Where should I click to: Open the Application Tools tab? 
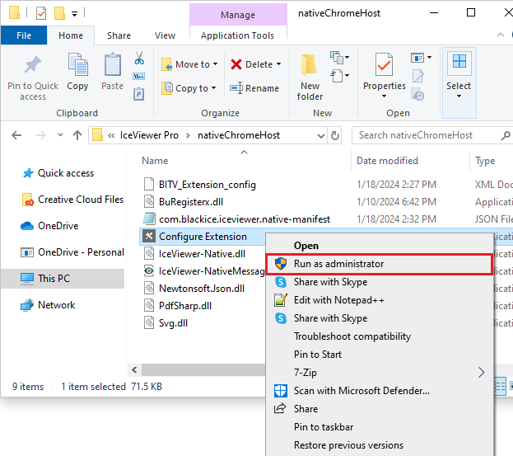coord(237,35)
